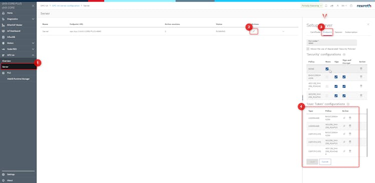Switch to the Certificate tab

point(315,32)
